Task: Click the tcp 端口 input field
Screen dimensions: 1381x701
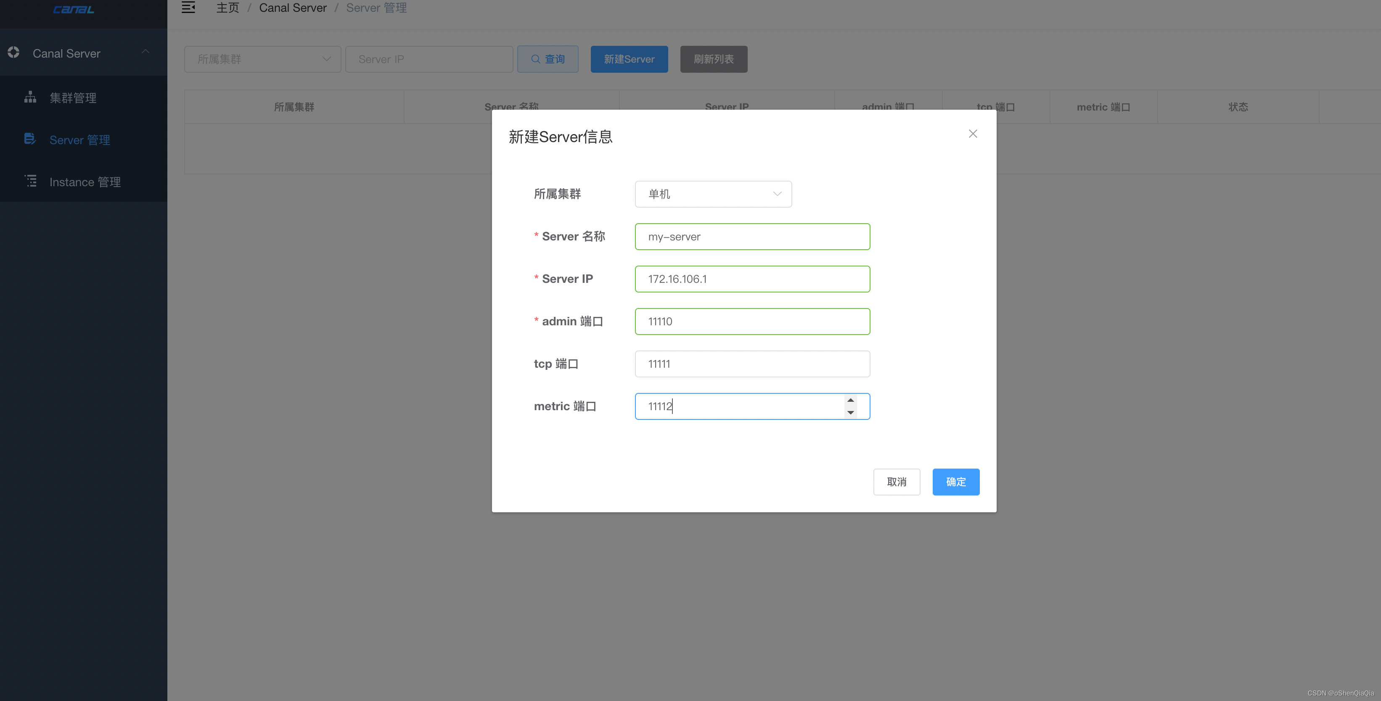Action: pos(751,364)
